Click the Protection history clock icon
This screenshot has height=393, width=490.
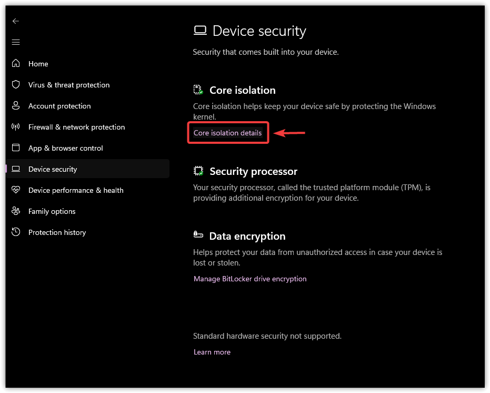(16, 232)
